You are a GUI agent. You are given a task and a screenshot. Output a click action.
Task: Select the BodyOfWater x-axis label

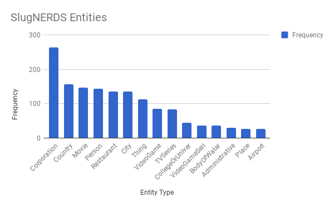205,159
